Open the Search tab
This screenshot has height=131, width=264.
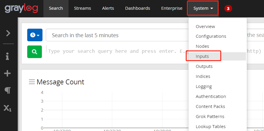56,8
